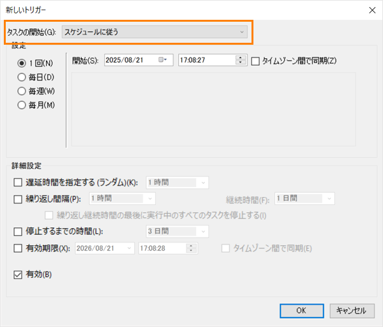Click the 詳細設定 group label

[x=27, y=165]
